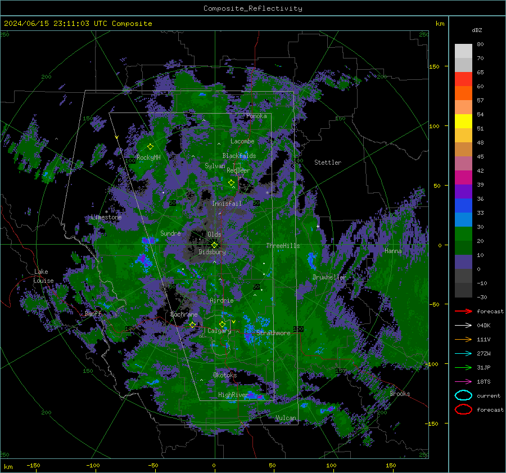Click the cyan 27ZW arrow legend icon

click(463, 354)
